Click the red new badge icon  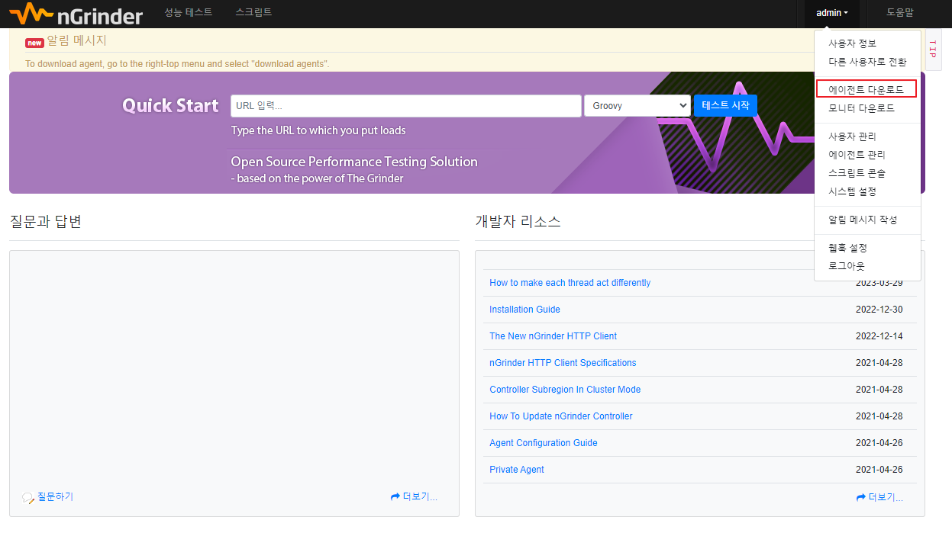[34, 43]
